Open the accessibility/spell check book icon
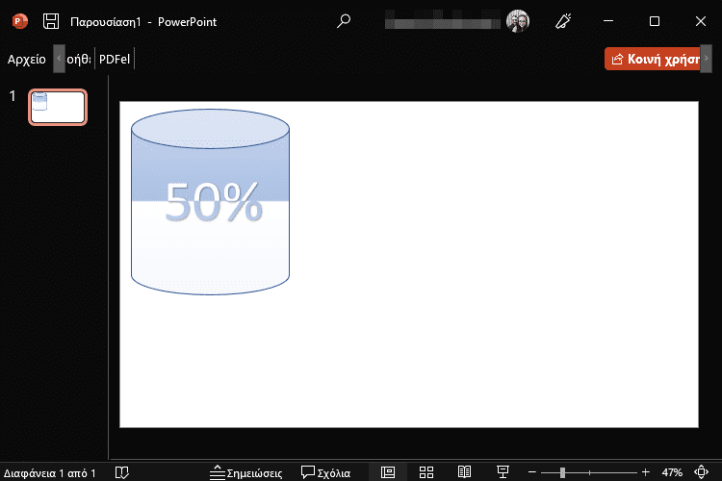Screen dimensions: 722x481 coord(122,472)
